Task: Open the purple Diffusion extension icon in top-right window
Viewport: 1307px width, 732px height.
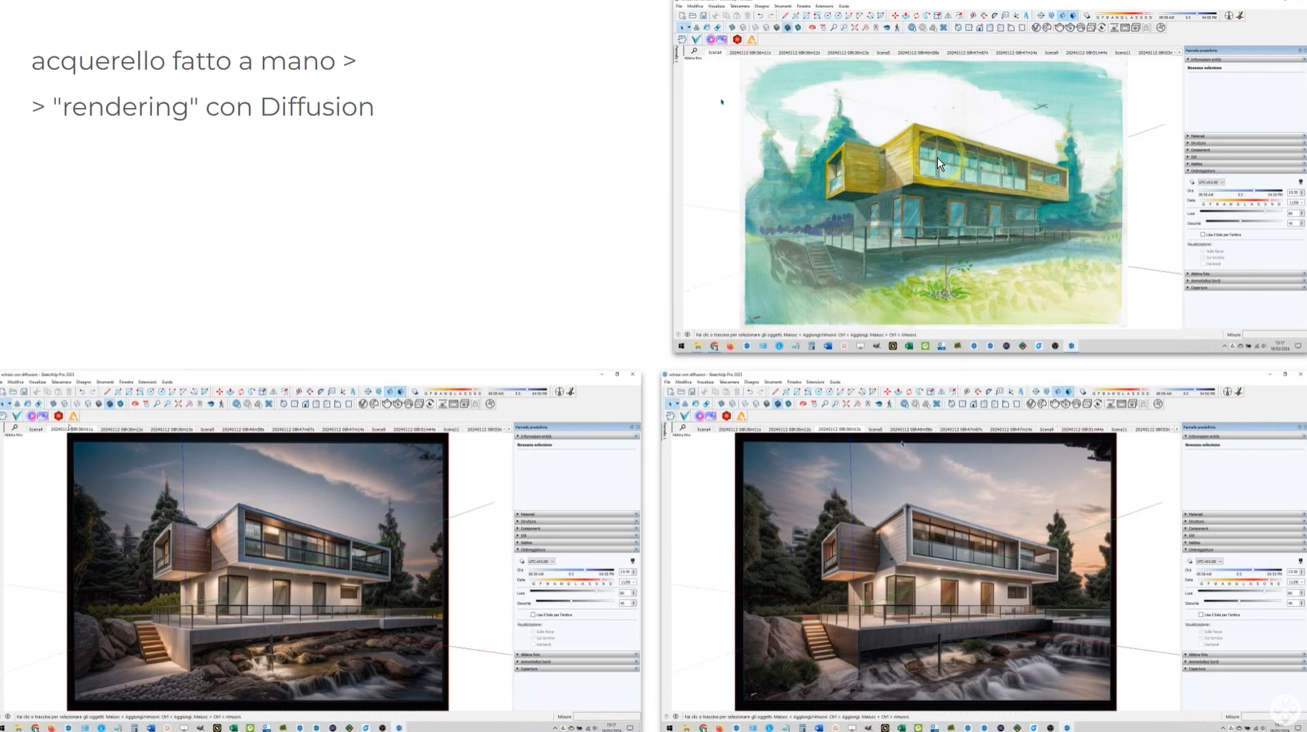Action: coord(712,39)
